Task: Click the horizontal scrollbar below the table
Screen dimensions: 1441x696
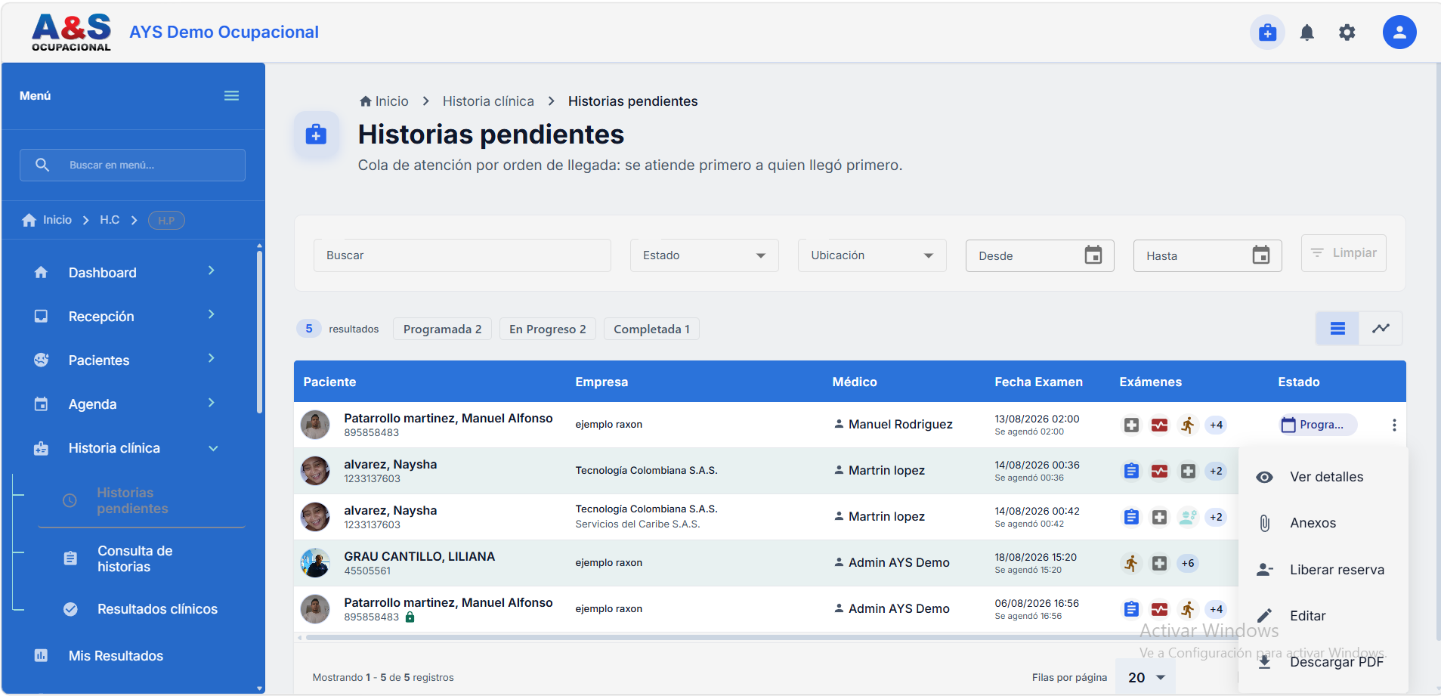Action: point(771,638)
